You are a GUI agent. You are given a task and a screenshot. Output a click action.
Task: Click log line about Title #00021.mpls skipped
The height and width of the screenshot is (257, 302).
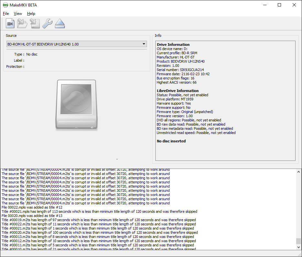(99, 211)
